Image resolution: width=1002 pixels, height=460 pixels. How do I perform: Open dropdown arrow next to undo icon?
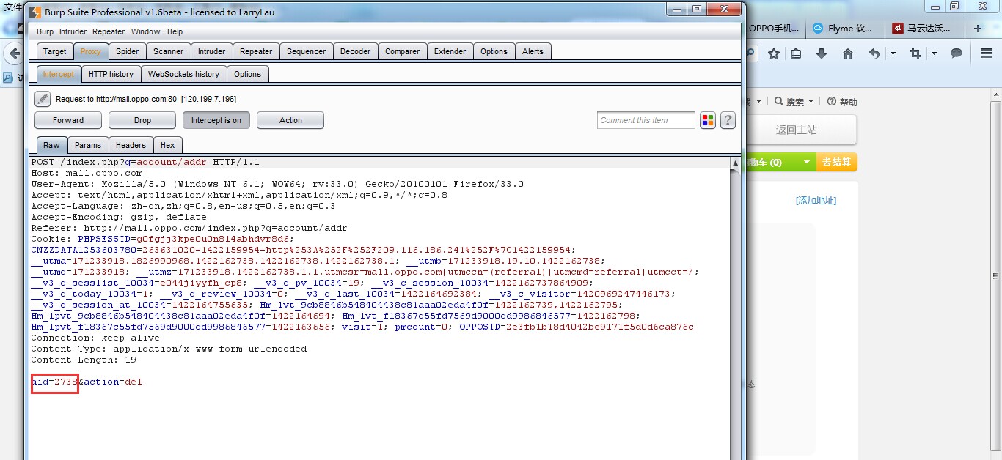[x=893, y=53]
